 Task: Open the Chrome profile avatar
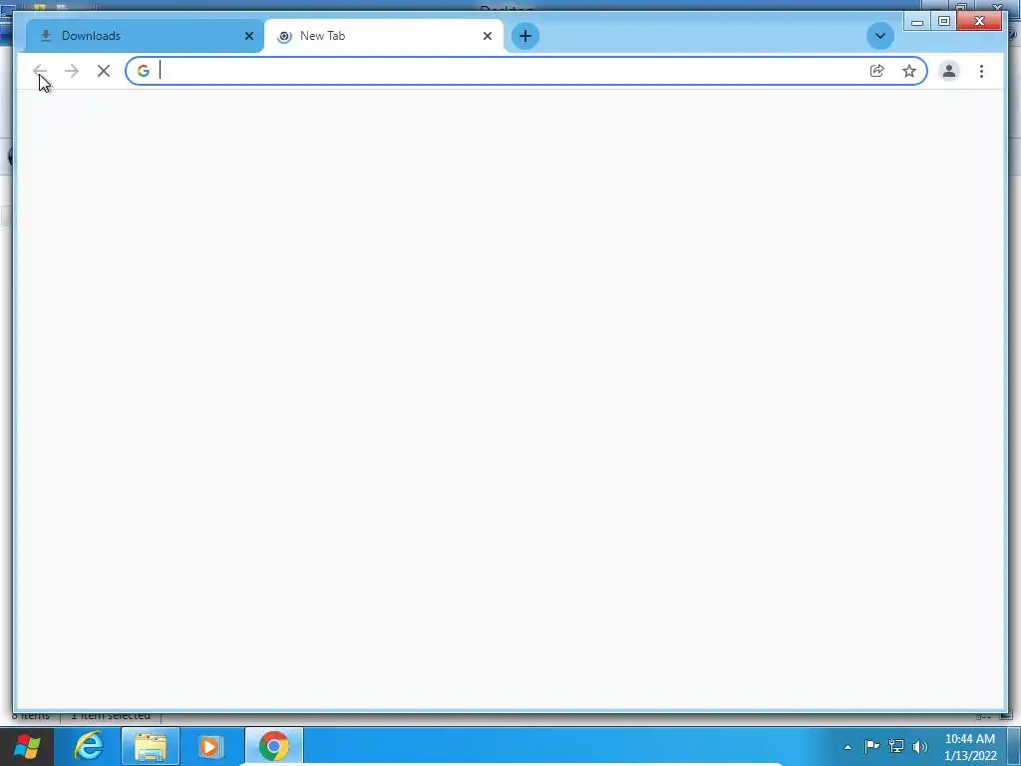tap(949, 71)
